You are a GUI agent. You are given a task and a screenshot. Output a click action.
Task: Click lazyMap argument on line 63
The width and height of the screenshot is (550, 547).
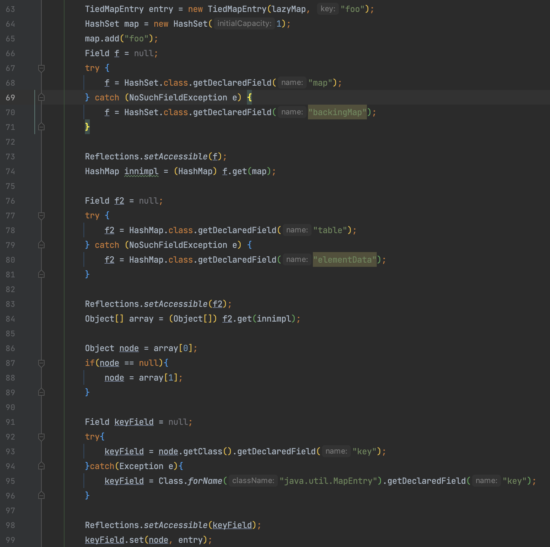[x=289, y=9]
